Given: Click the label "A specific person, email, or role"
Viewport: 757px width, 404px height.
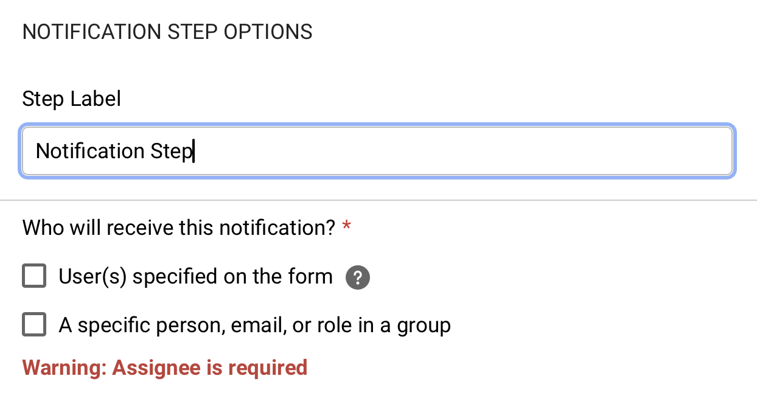Looking at the screenshot, I should 254,324.
